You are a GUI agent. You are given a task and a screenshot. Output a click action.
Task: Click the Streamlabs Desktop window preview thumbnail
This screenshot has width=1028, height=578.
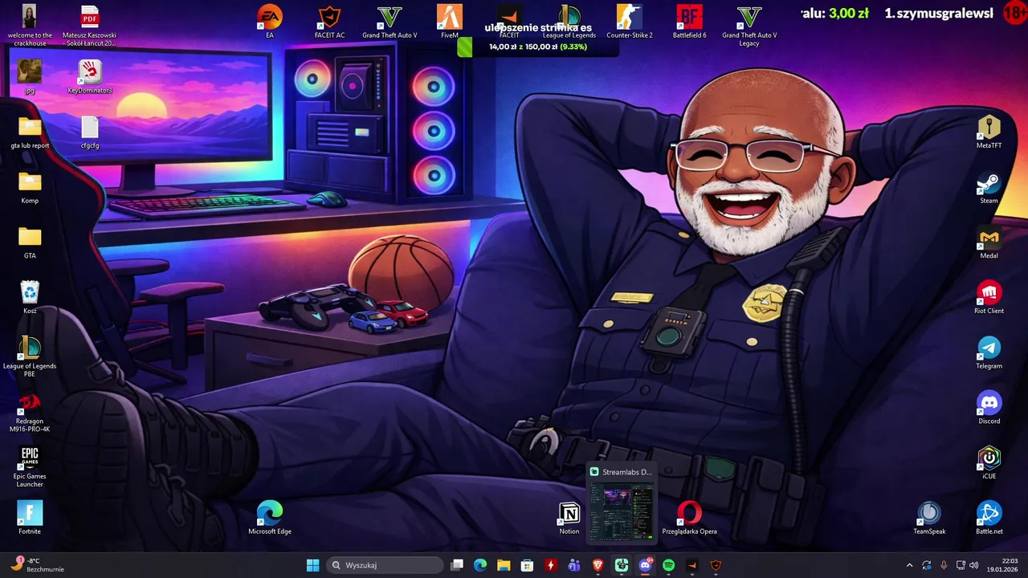pos(622,511)
